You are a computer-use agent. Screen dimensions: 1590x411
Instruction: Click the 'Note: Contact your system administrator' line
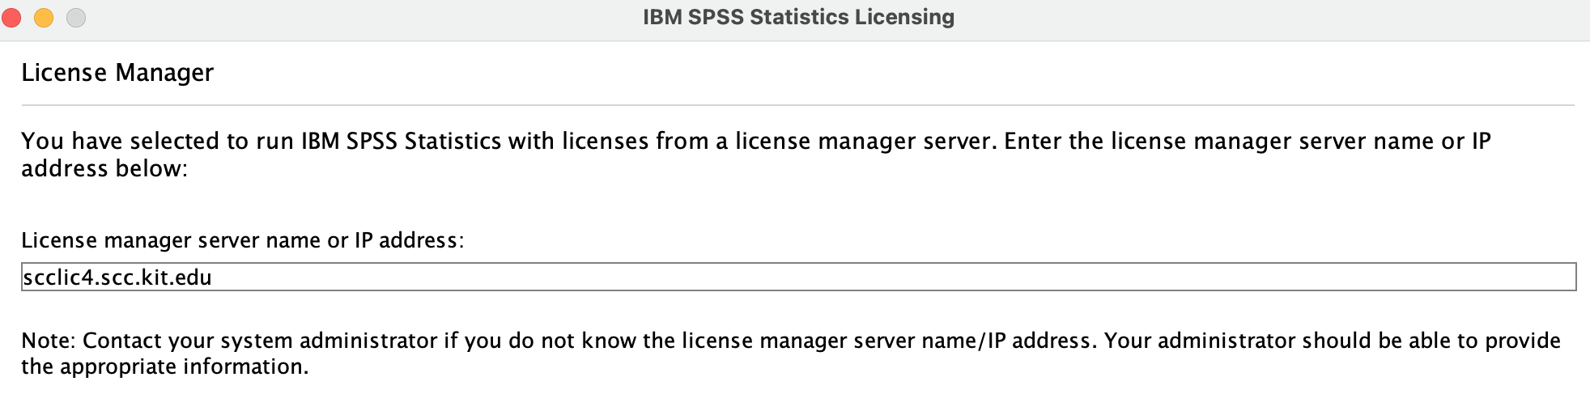coord(791,341)
